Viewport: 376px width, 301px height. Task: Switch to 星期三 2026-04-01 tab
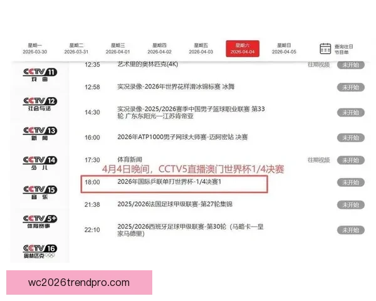(118, 48)
